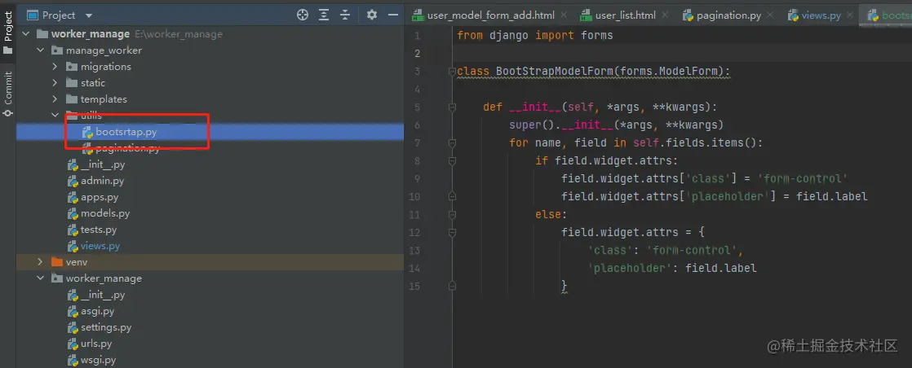Viewport: 912px width, 368px height.
Task: Click line number 2 in the gutter
Action: [x=417, y=54]
